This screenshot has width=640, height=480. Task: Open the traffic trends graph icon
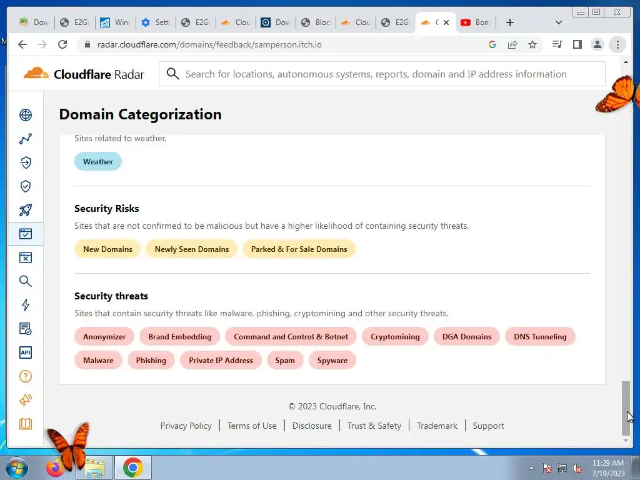[25, 139]
